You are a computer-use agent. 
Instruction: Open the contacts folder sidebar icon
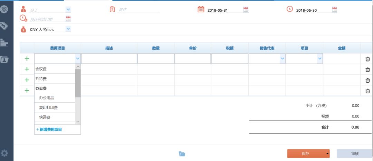(5, 59)
